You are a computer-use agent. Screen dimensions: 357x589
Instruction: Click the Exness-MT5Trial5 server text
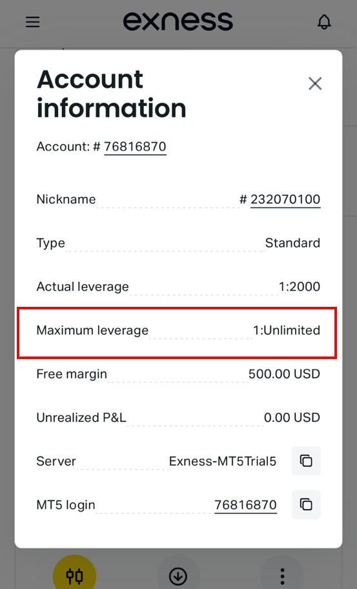tap(223, 461)
